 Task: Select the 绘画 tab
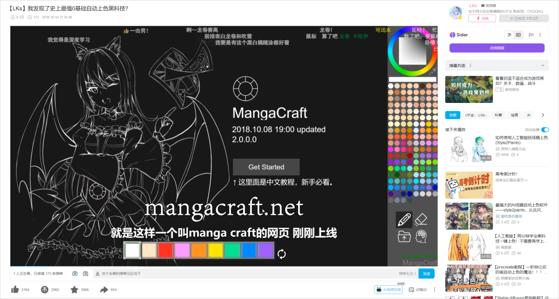pyautogui.click(x=514, y=115)
